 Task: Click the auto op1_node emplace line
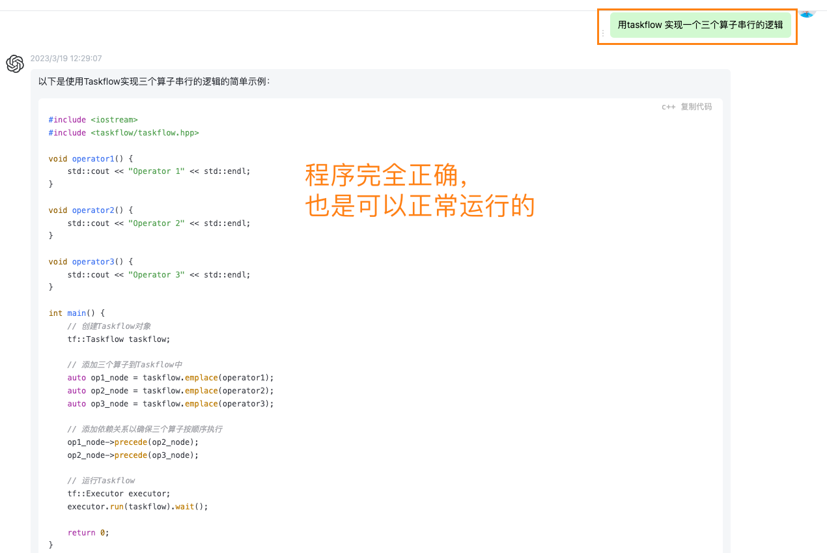[171, 378]
